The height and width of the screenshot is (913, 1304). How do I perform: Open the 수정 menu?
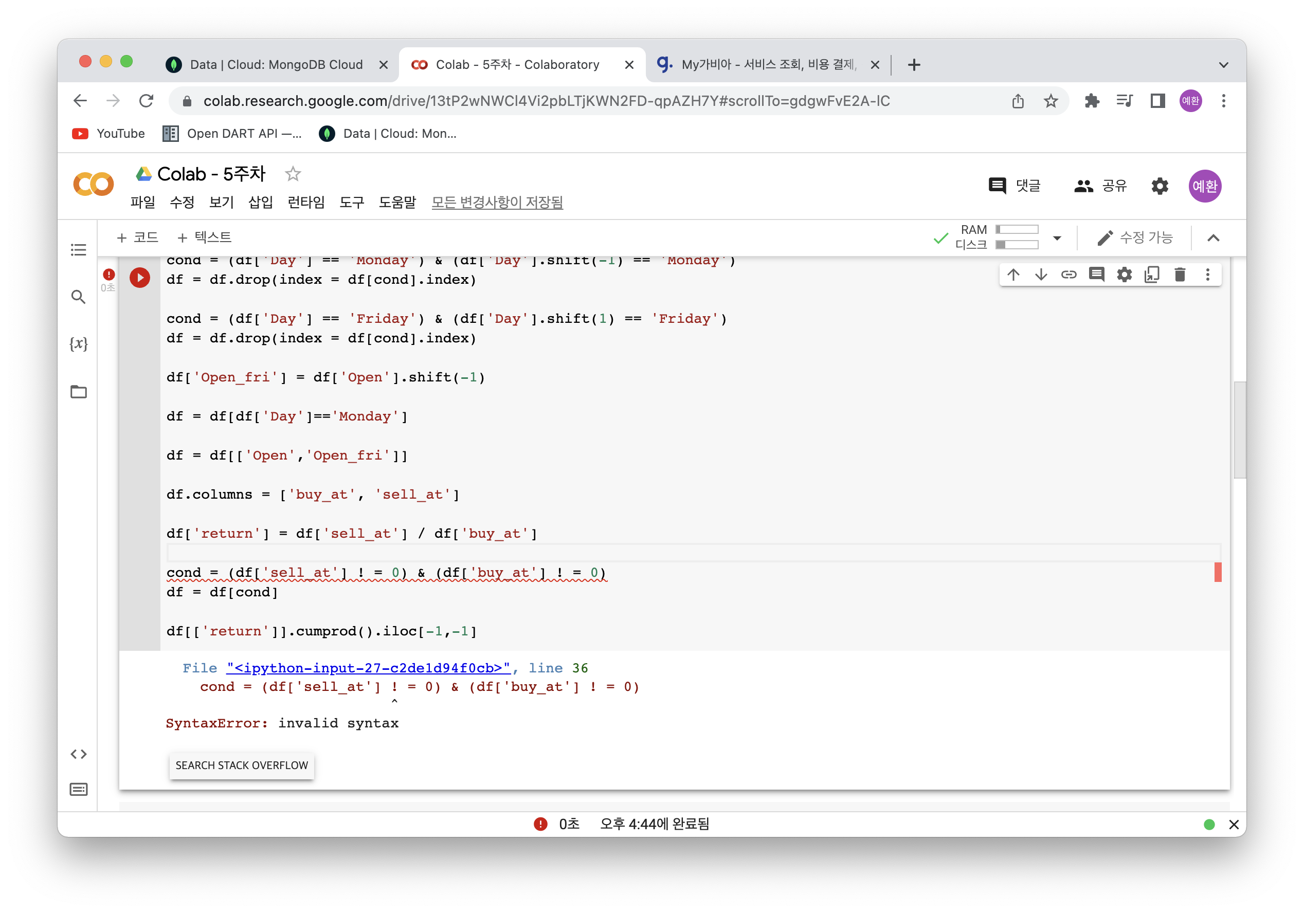[182, 202]
